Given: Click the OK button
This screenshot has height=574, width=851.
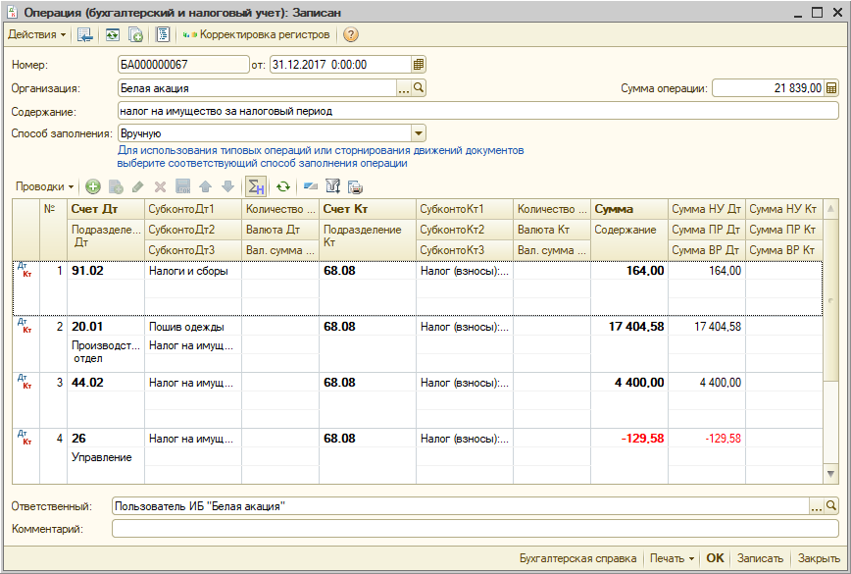Looking at the screenshot, I should 715,559.
